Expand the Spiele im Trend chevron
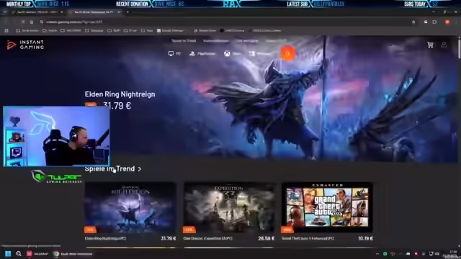The image size is (461, 259). click(140, 169)
